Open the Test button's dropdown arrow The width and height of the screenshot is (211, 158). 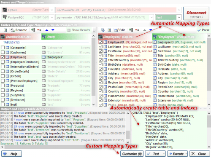[x=164, y=153]
